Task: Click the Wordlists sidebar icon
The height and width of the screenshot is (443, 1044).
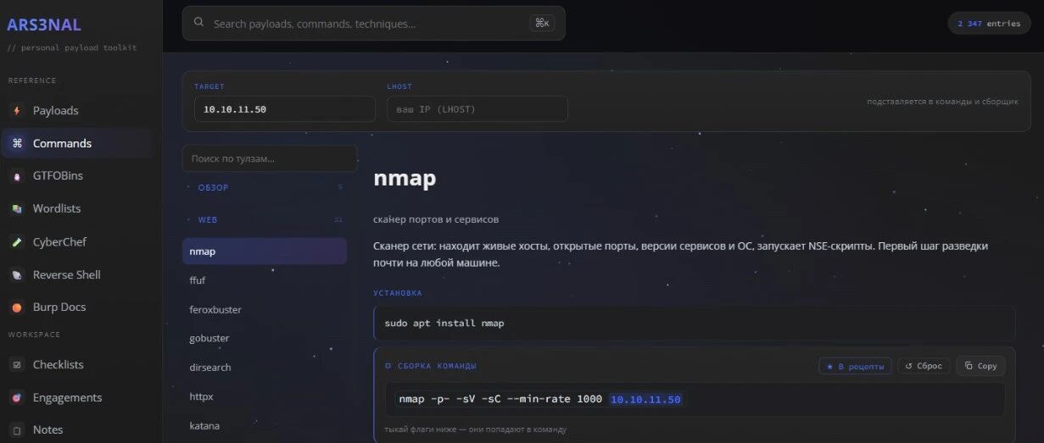Action: click(17, 209)
